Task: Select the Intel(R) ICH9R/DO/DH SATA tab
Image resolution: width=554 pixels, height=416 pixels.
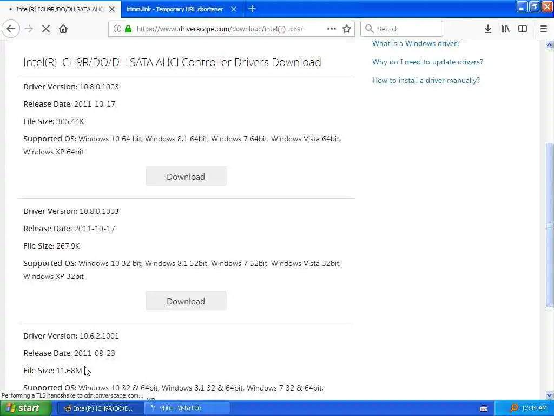Action: (60, 9)
